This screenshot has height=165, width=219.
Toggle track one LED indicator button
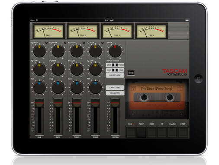pos(46,43)
